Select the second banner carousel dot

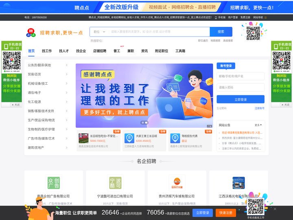click(x=146, y=123)
